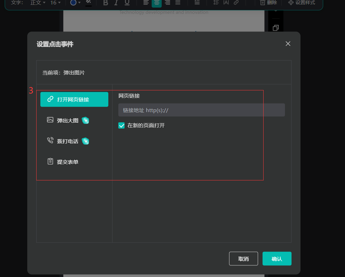Click the 取消 button
Screen dimensions: 345x277
coord(243,259)
